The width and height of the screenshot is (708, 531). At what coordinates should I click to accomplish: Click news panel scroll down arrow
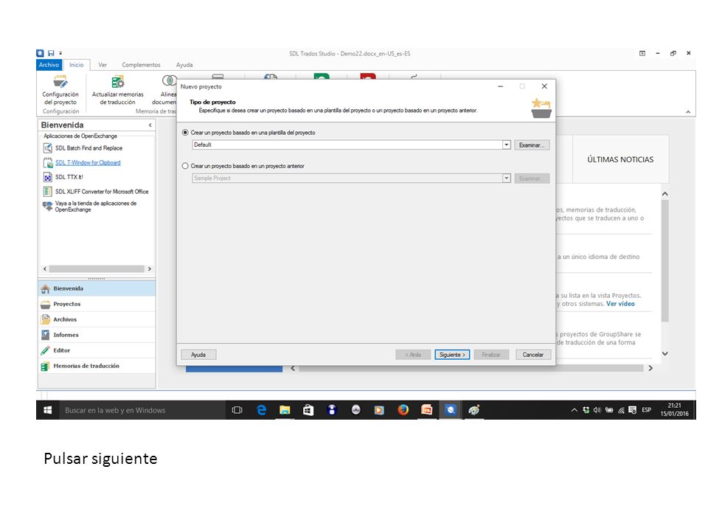click(x=664, y=353)
